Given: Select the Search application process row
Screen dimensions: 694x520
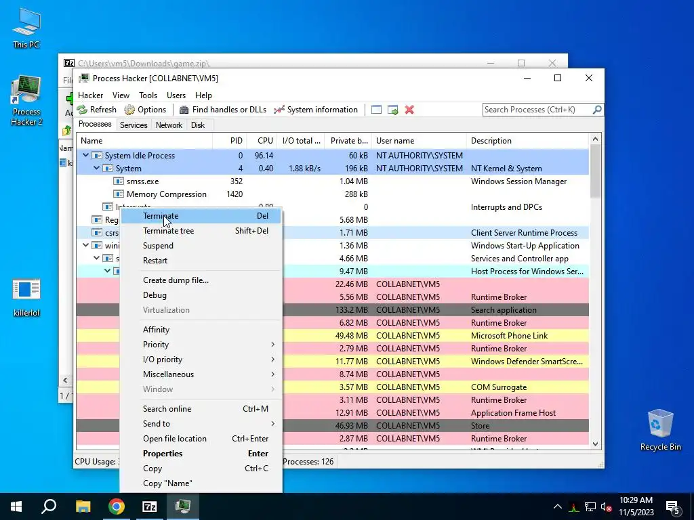Looking at the screenshot, I should tap(332, 310).
